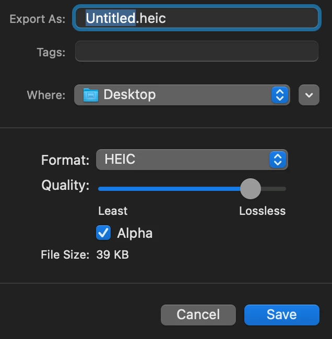Click the File Size 39 KB value

click(x=112, y=255)
